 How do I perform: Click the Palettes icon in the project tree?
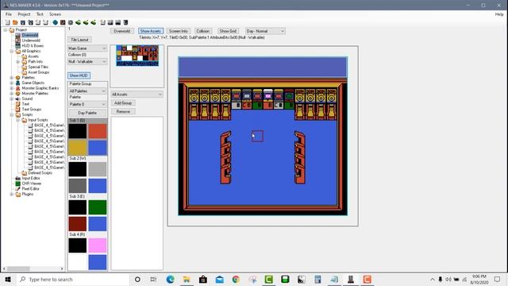point(17,78)
